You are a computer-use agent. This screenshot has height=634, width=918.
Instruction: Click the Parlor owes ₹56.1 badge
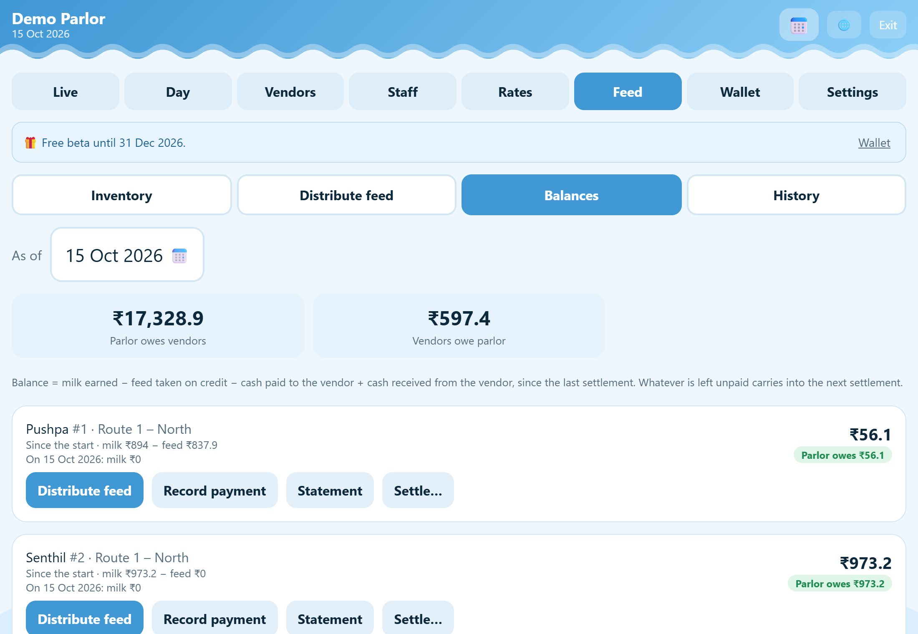(842, 455)
